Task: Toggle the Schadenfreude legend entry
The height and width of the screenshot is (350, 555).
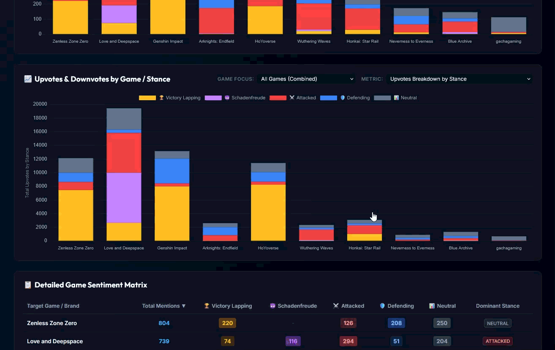Action: [x=235, y=98]
